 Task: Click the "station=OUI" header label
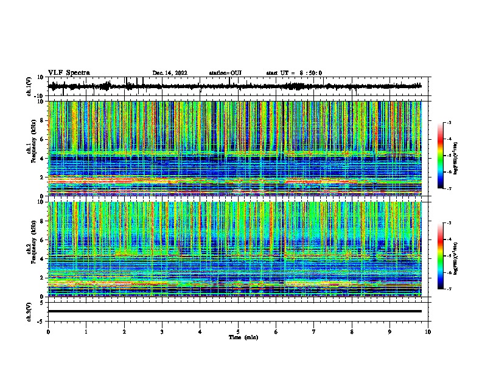coord(225,73)
